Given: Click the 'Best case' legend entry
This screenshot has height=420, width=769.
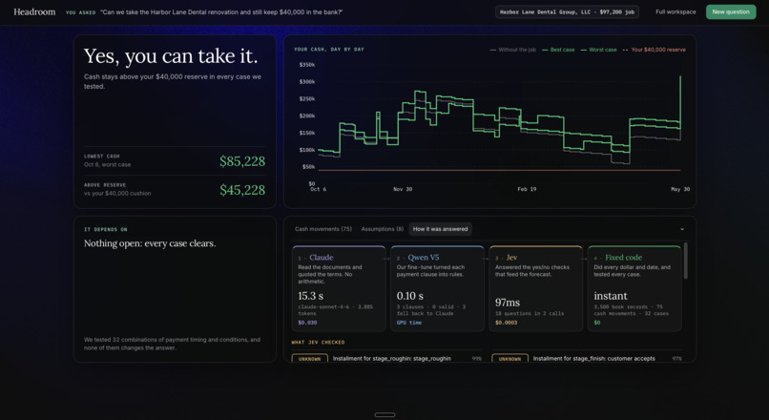Looking at the screenshot, I should (x=558, y=50).
